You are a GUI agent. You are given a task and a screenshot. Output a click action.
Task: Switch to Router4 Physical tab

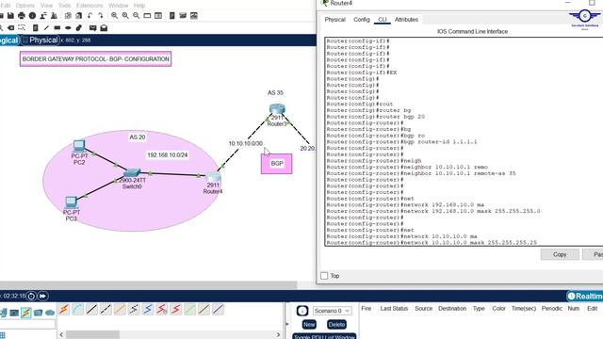coord(335,20)
